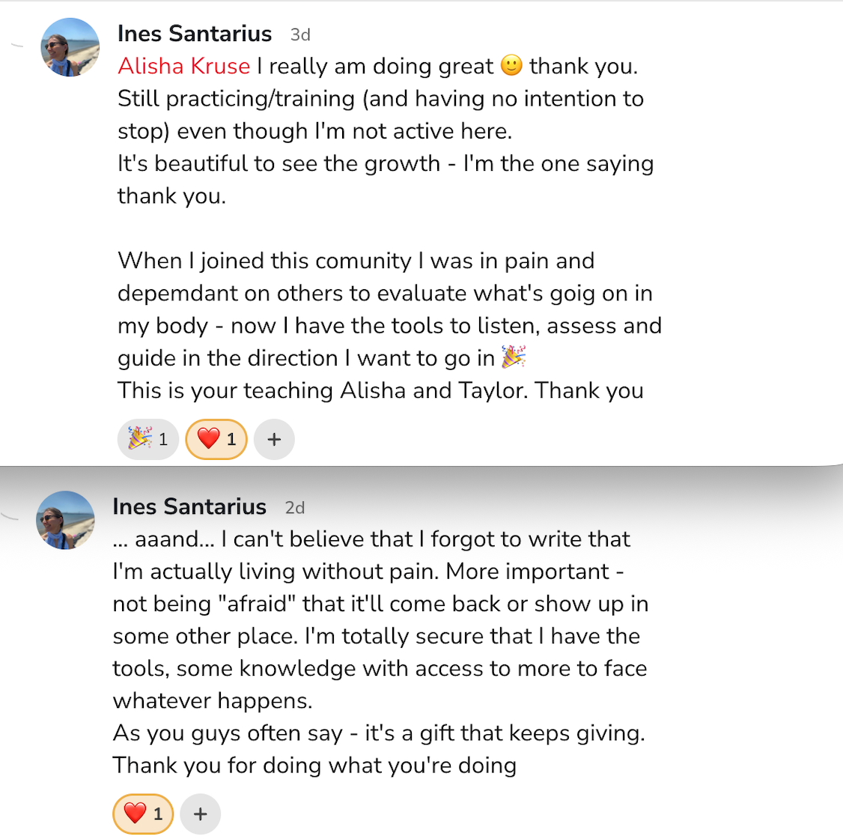Toggle the heart reaction on the 3d comment
Screen dimensions: 843x839
click(216, 439)
